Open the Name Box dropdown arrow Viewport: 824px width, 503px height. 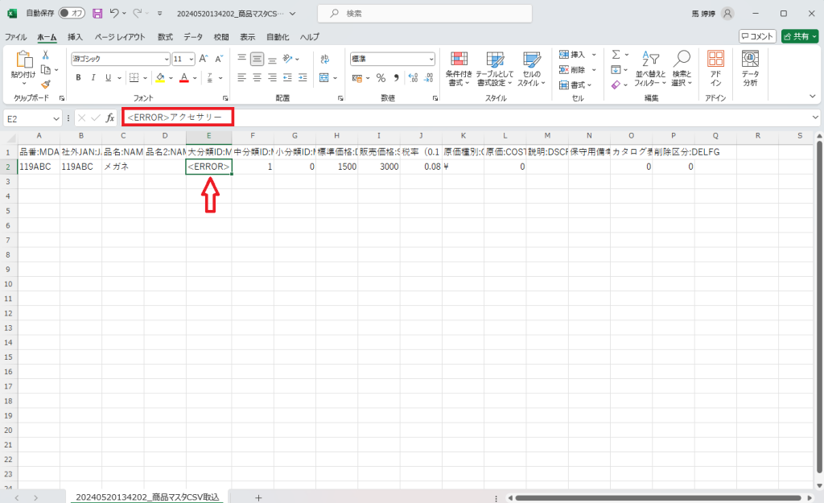pos(56,118)
